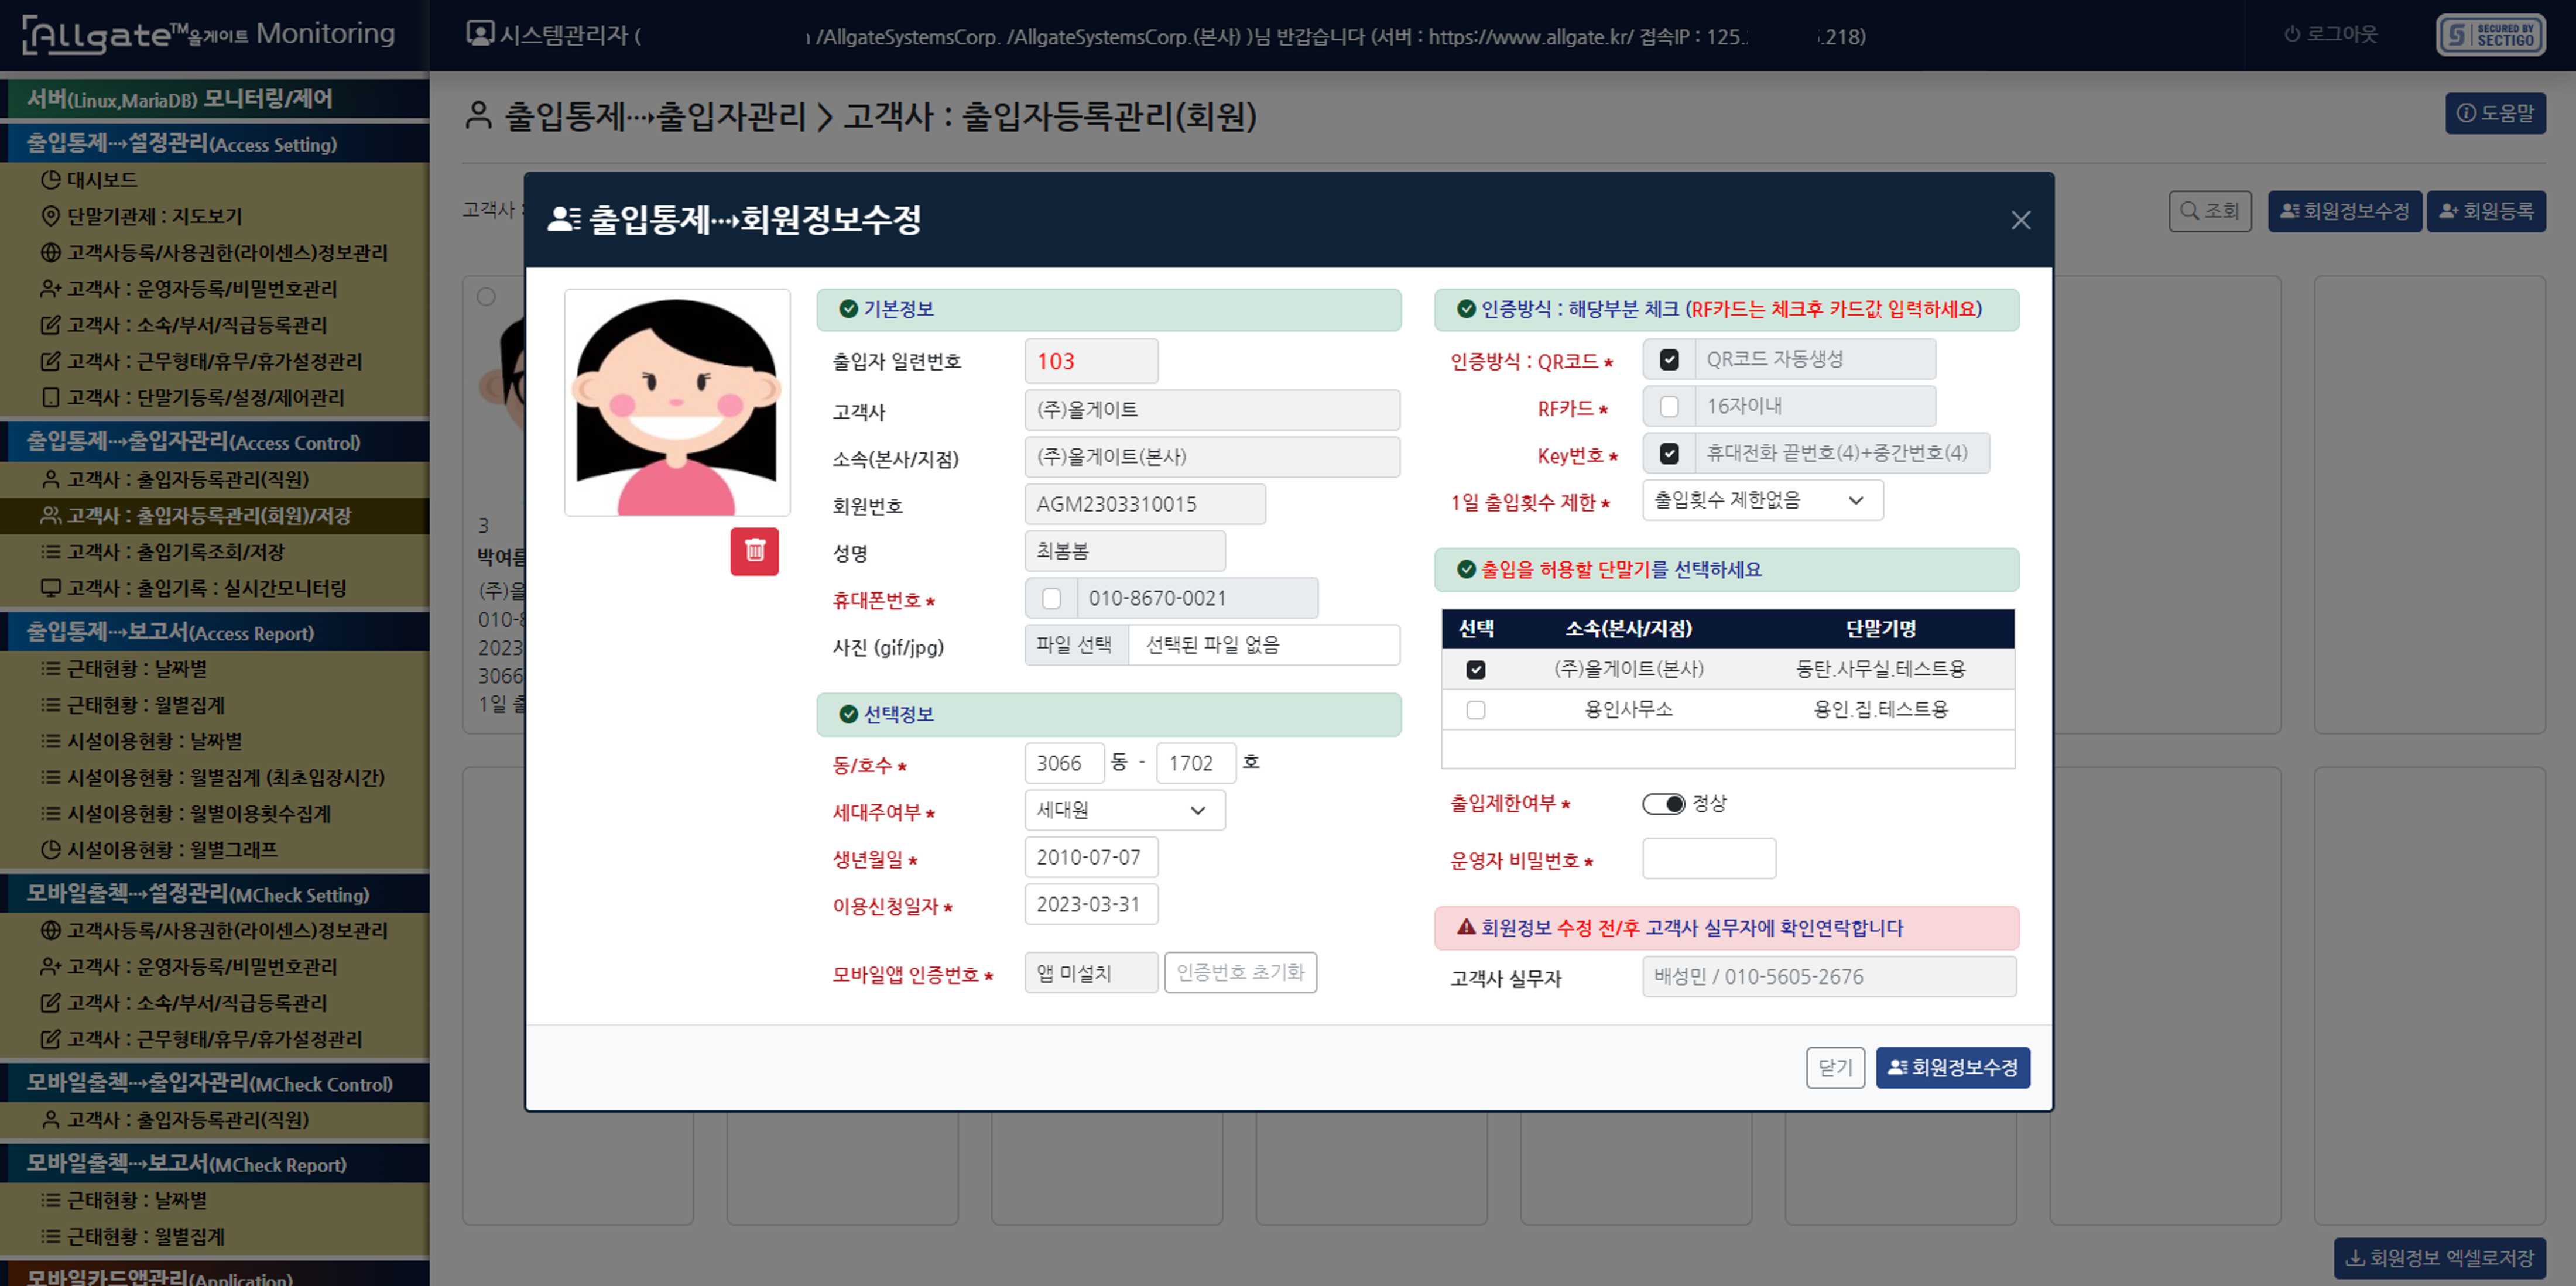Open 소속/부서/직급등록관리 under MCheck Setting
This screenshot has width=2576, height=1286.
(x=184, y=1003)
